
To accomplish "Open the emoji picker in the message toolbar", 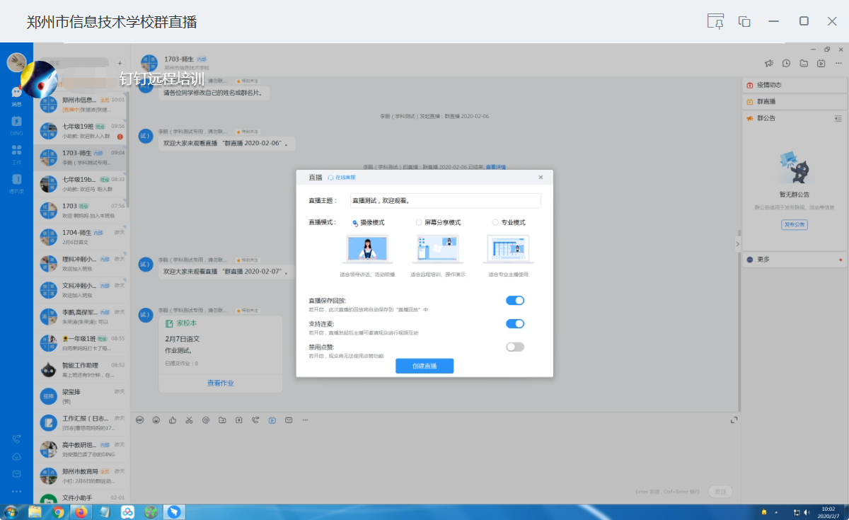I will point(156,420).
